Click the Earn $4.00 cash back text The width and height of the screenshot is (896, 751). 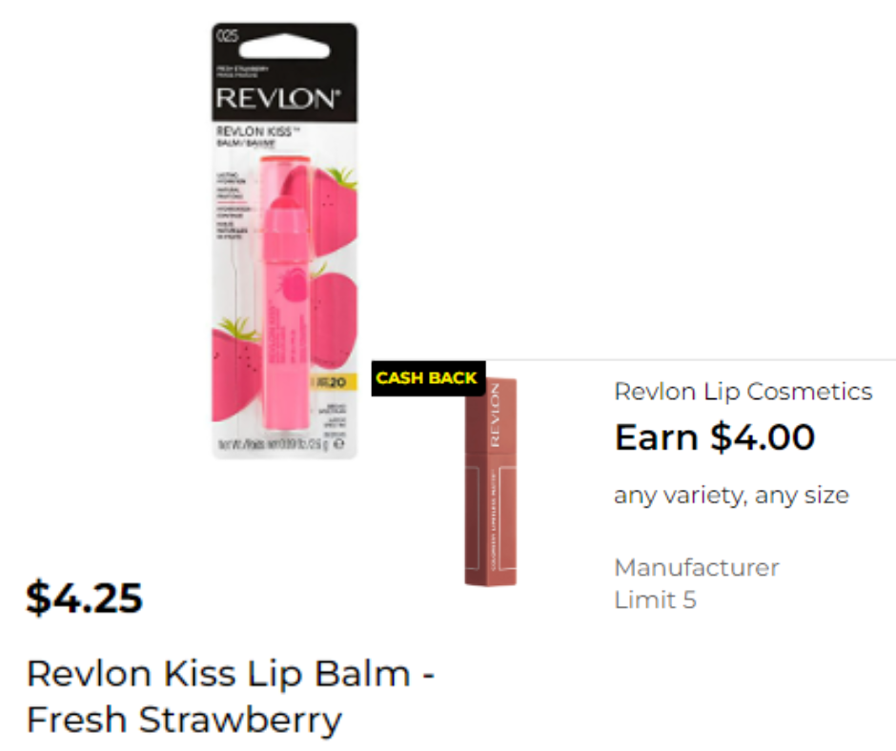pyautogui.click(x=714, y=437)
